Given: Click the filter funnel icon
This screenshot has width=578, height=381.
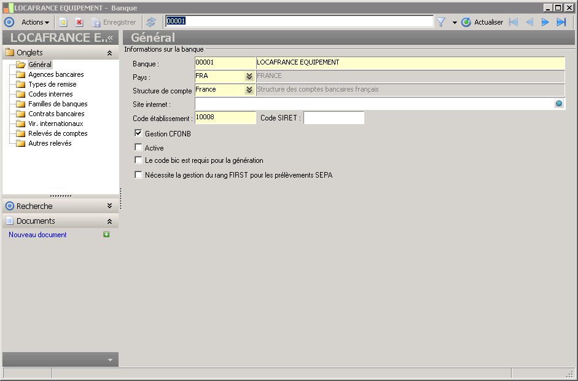Looking at the screenshot, I should (441, 22).
